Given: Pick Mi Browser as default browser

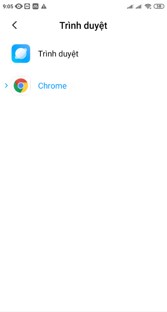Looking at the screenshot, I should (84, 54).
